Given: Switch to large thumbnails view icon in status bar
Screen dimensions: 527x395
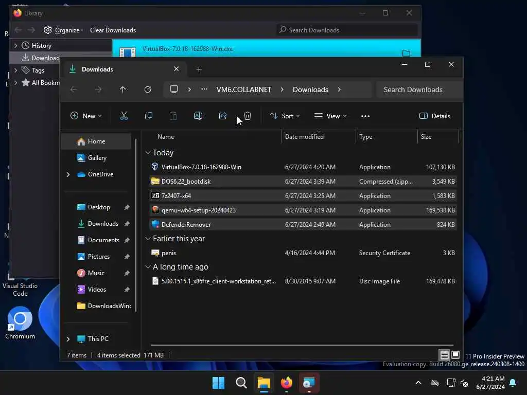Looking at the screenshot, I should click(x=455, y=355).
